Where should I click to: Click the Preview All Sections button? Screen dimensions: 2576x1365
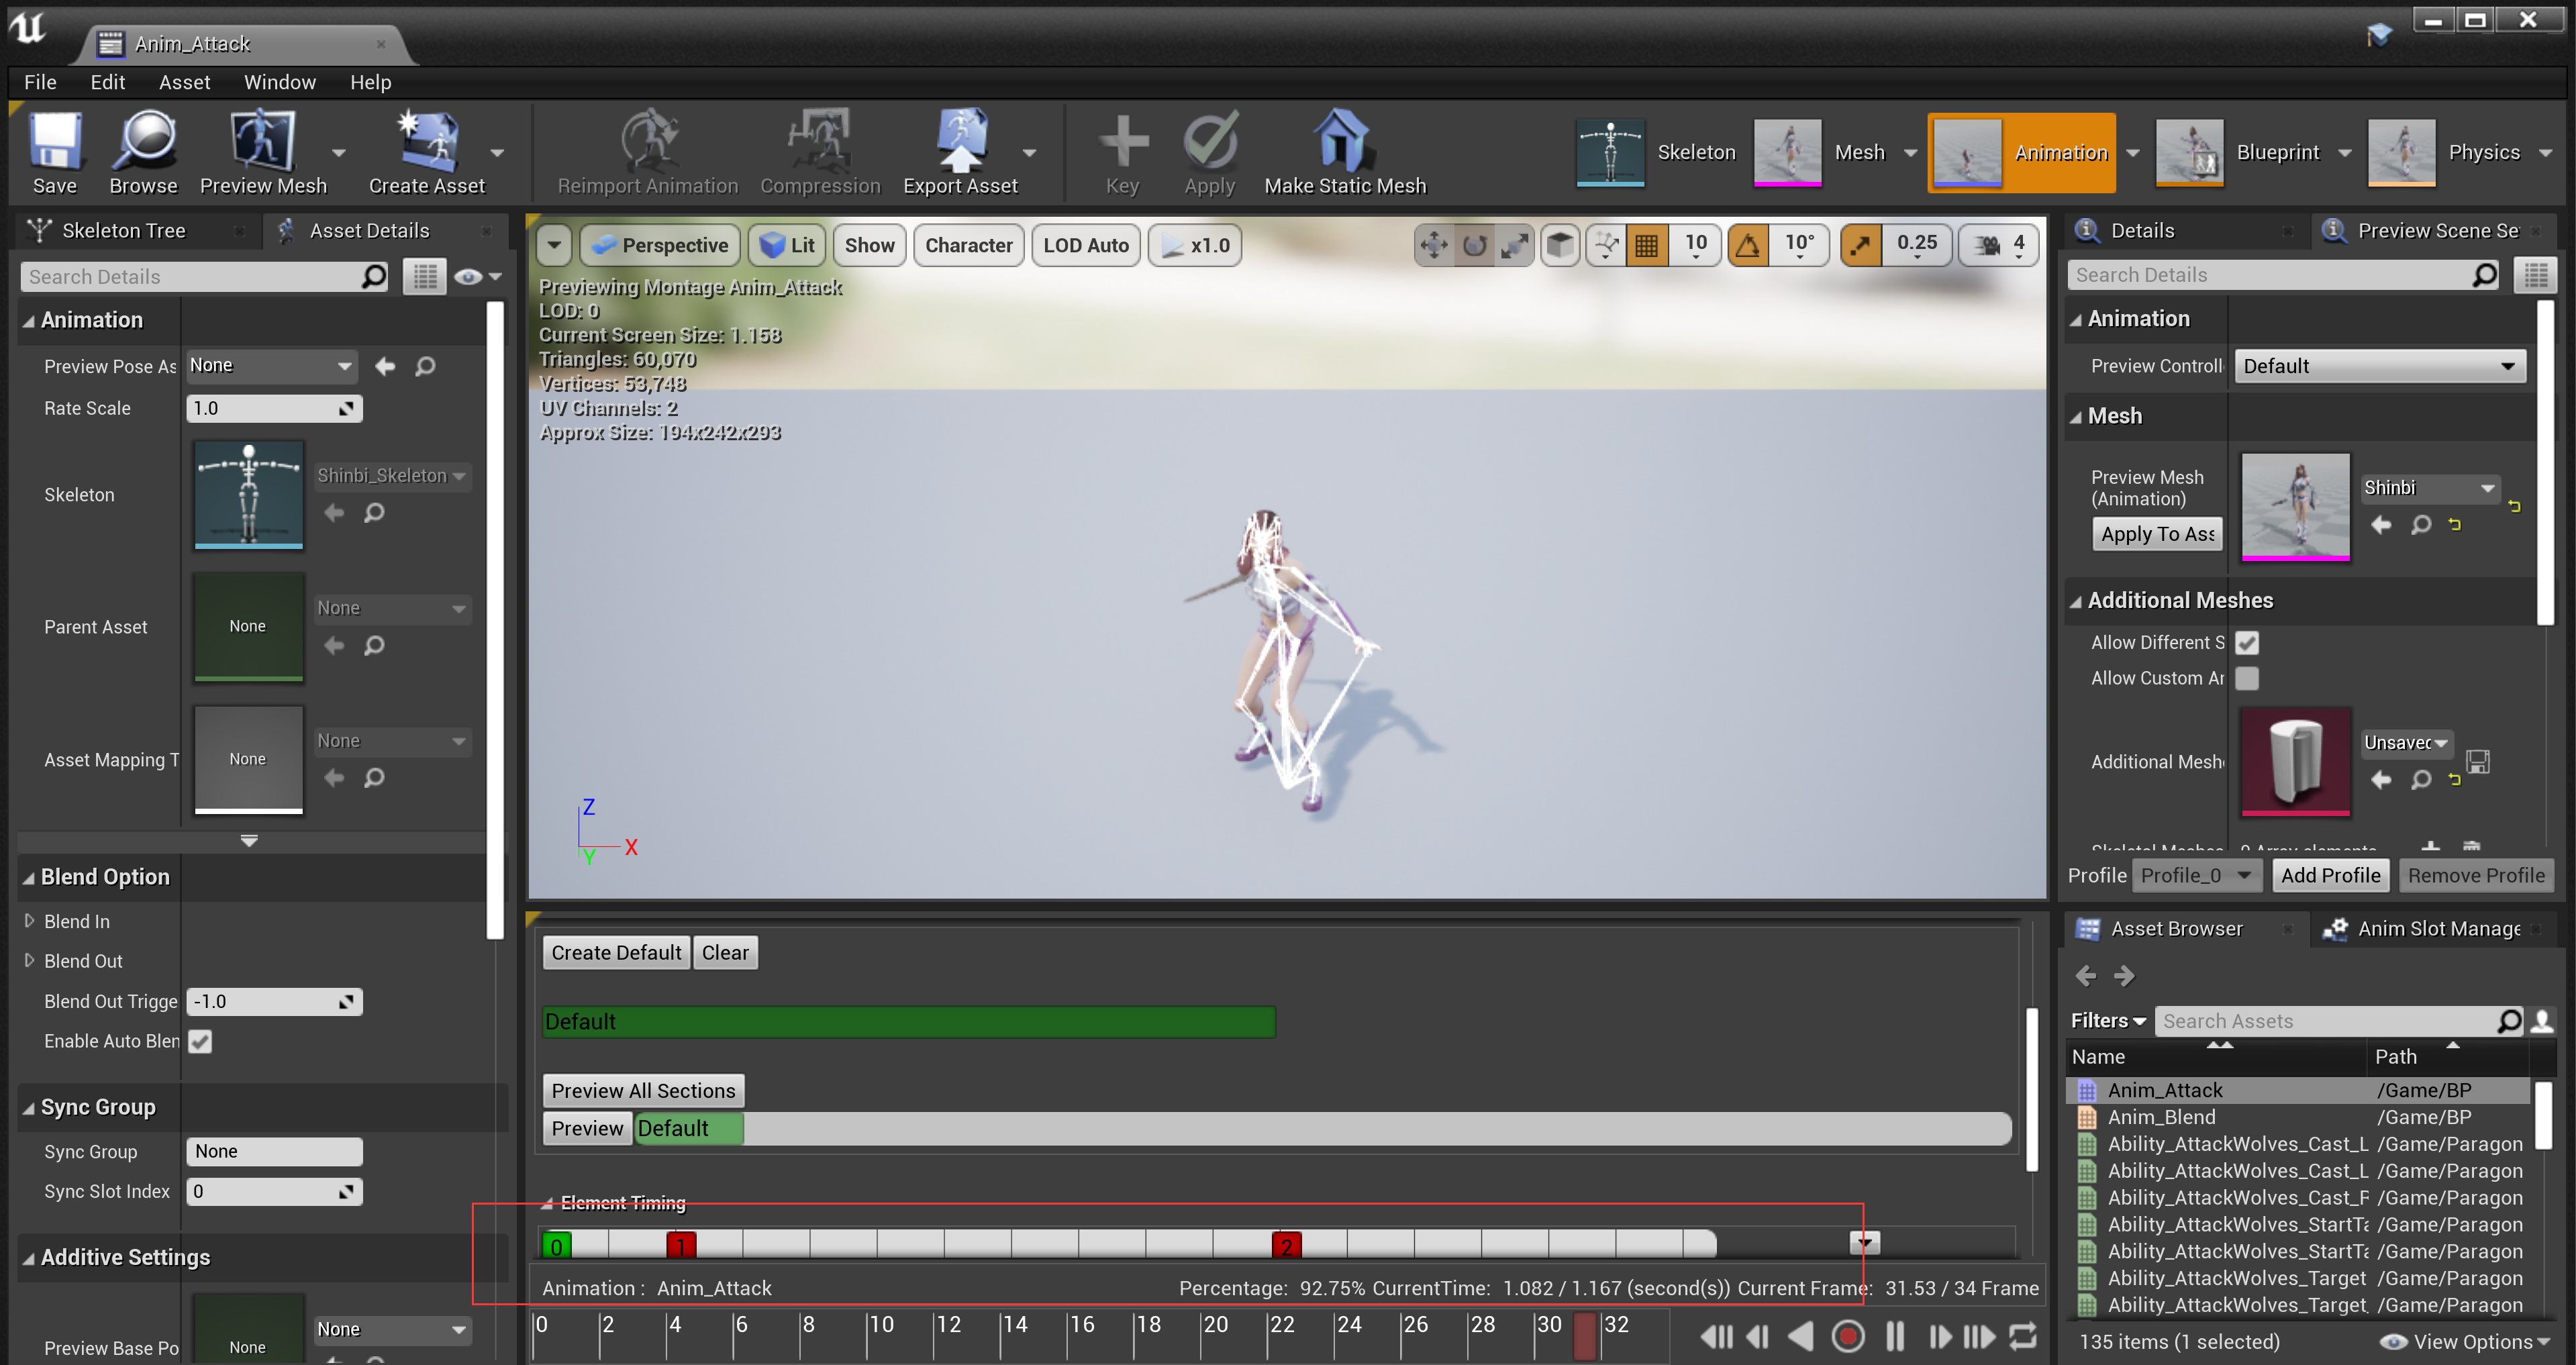[642, 1090]
